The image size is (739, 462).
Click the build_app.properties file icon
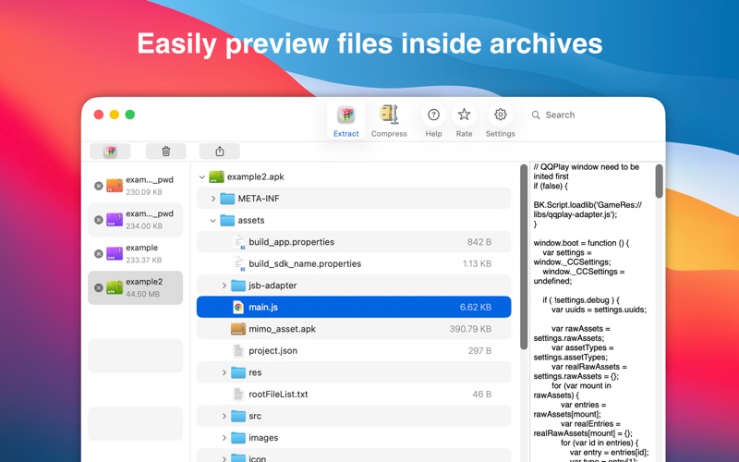(238, 242)
